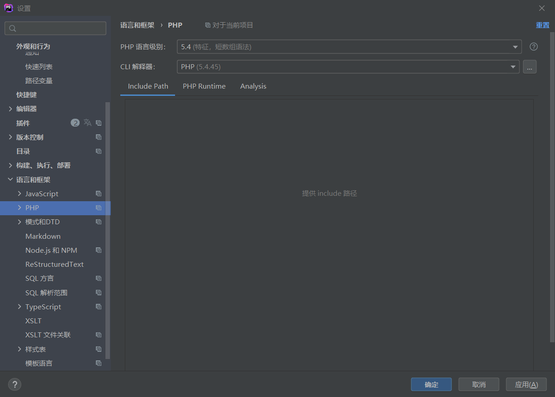
Task: Open the settings help question mark button
Action: [x=15, y=384]
